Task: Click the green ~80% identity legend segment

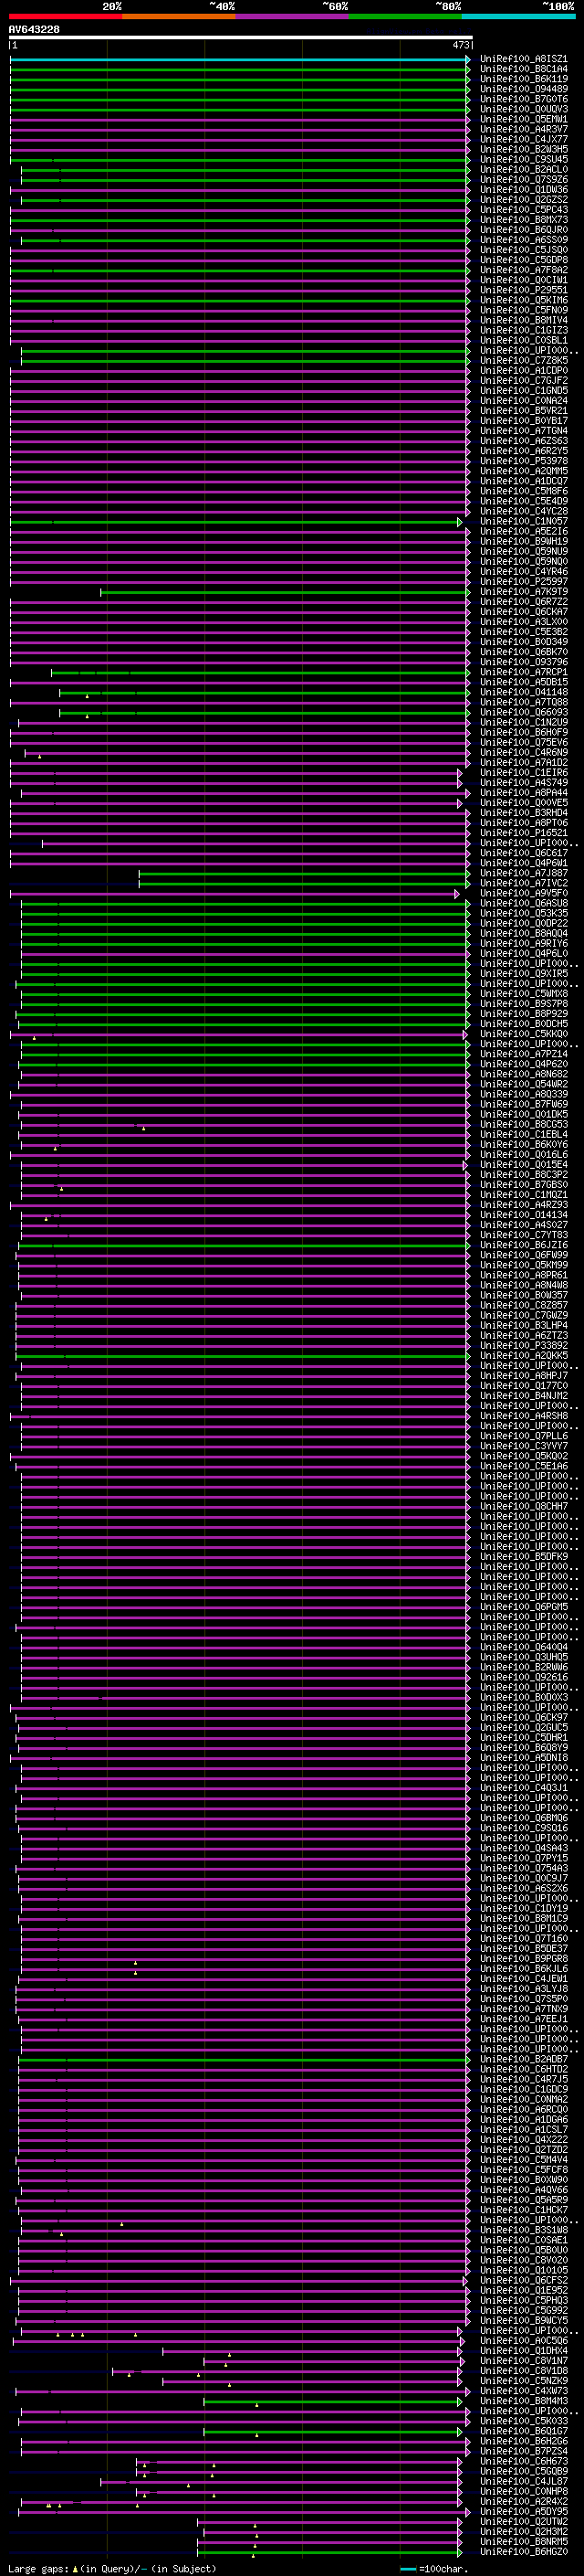Action: click(x=404, y=17)
